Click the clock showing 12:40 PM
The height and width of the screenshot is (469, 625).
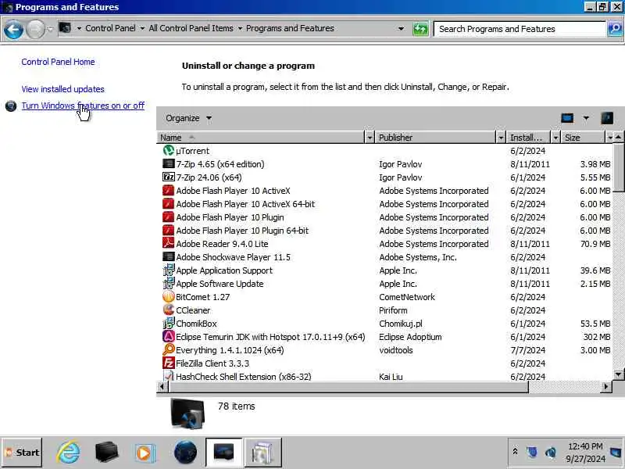point(585,446)
